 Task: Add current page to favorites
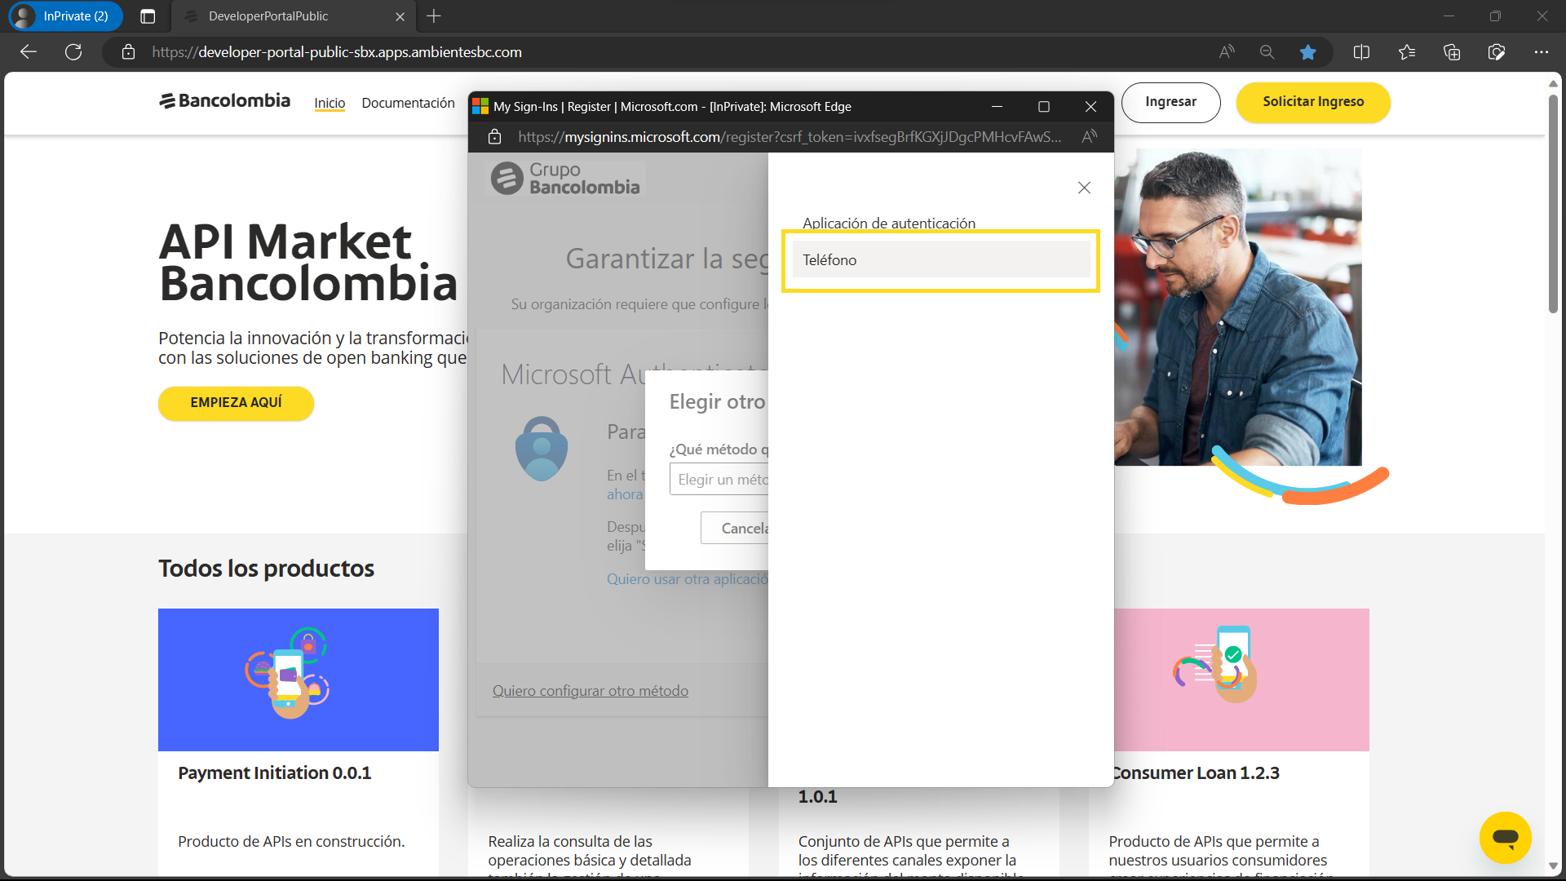click(1308, 51)
